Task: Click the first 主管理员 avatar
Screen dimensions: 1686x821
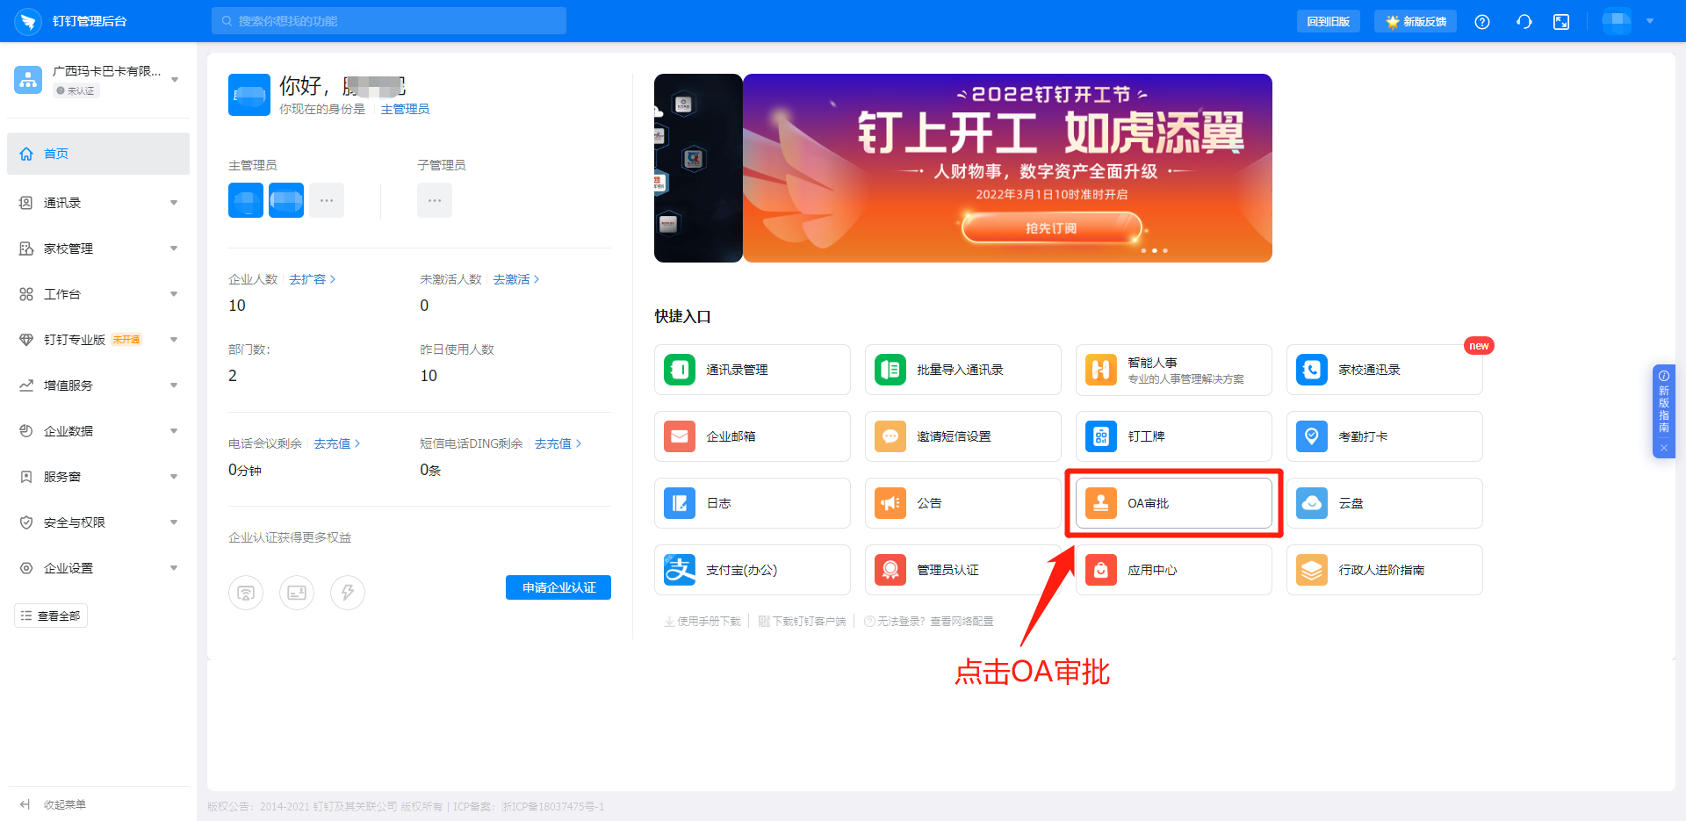Action: [x=246, y=200]
